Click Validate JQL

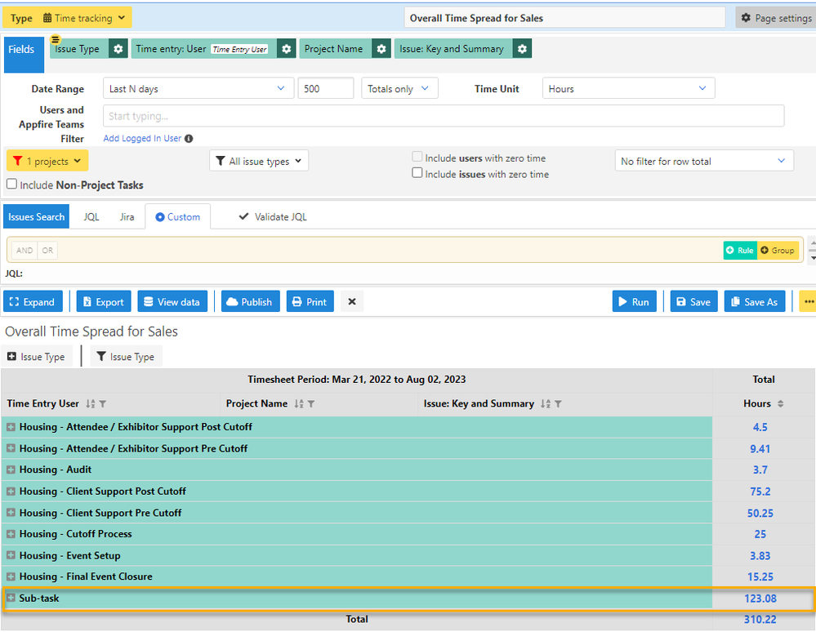273,217
